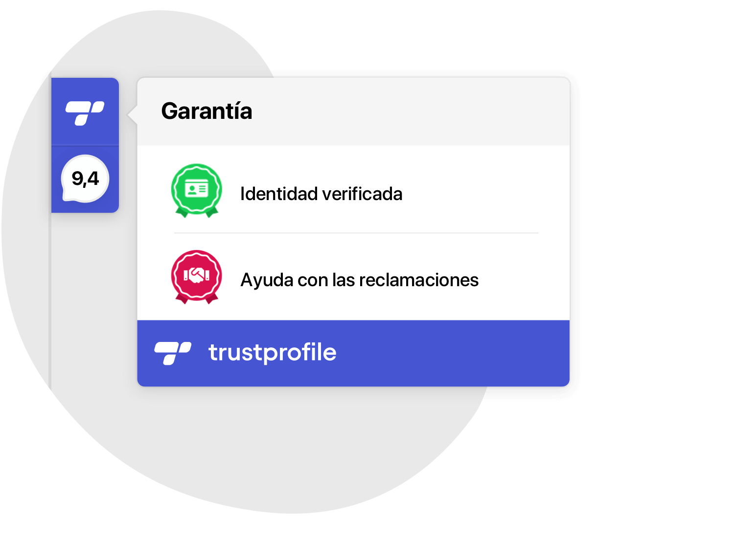Screen dimensions: 734x543
Task: Select the ID card symbol inside the green badge
Action: coord(197,189)
